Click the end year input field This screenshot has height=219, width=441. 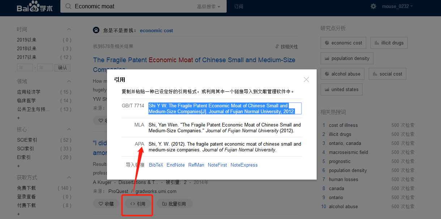45,68
